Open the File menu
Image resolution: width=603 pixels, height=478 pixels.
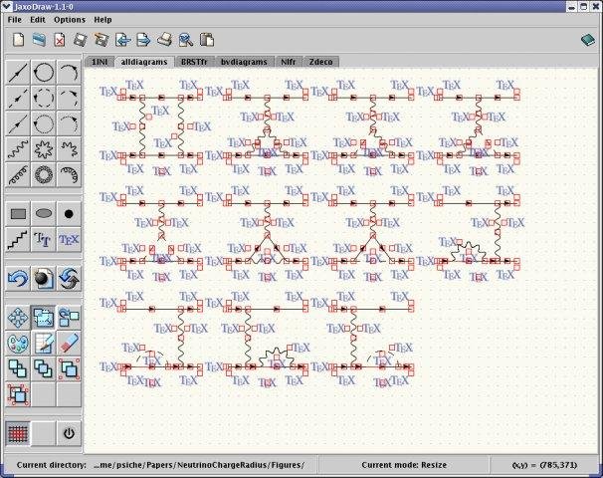tap(15, 20)
